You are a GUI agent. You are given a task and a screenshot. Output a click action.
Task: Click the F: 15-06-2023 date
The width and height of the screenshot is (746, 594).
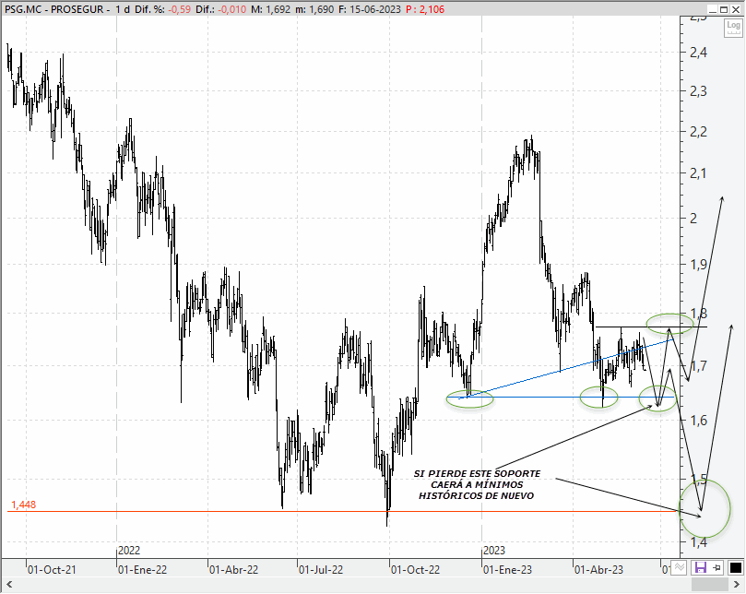point(370,9)
